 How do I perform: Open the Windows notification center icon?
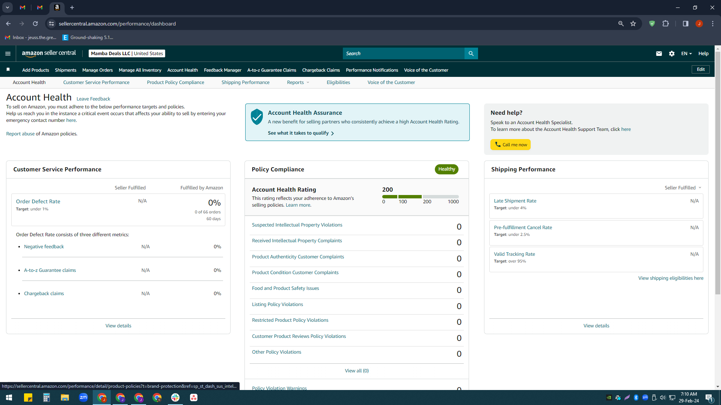pyautogui.click(x=709, y=398)
